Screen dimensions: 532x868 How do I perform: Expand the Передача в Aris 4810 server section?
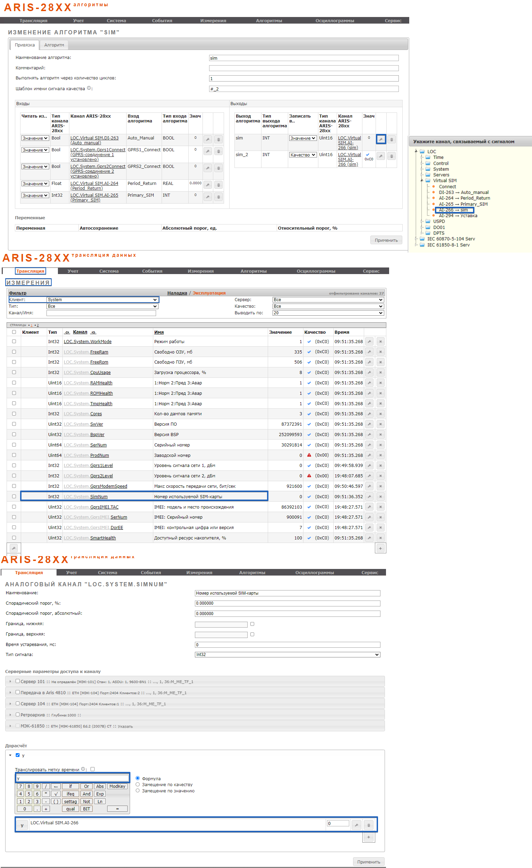[10, 692]
